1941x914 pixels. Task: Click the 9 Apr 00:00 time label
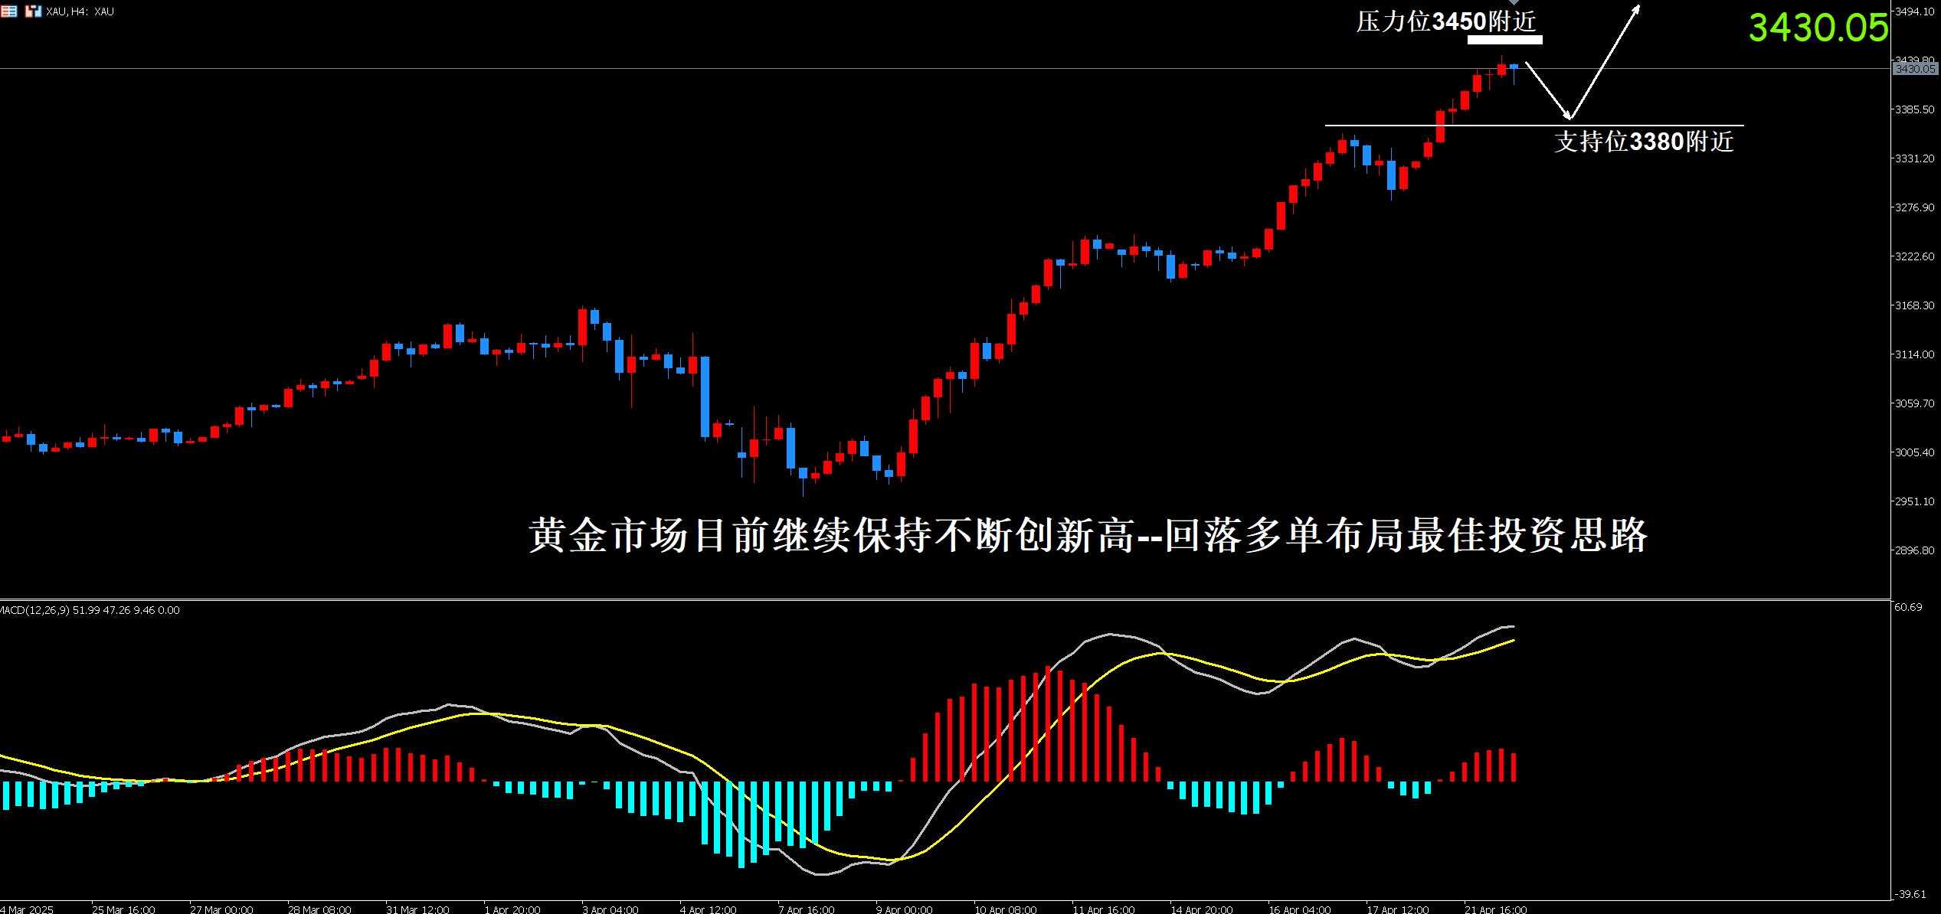904,909
